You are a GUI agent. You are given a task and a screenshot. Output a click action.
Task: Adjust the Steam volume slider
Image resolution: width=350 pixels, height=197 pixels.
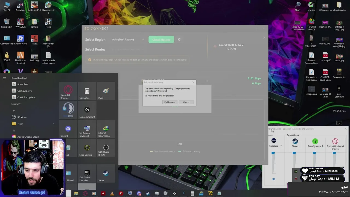pyautogui.click(x=294, y=153)
